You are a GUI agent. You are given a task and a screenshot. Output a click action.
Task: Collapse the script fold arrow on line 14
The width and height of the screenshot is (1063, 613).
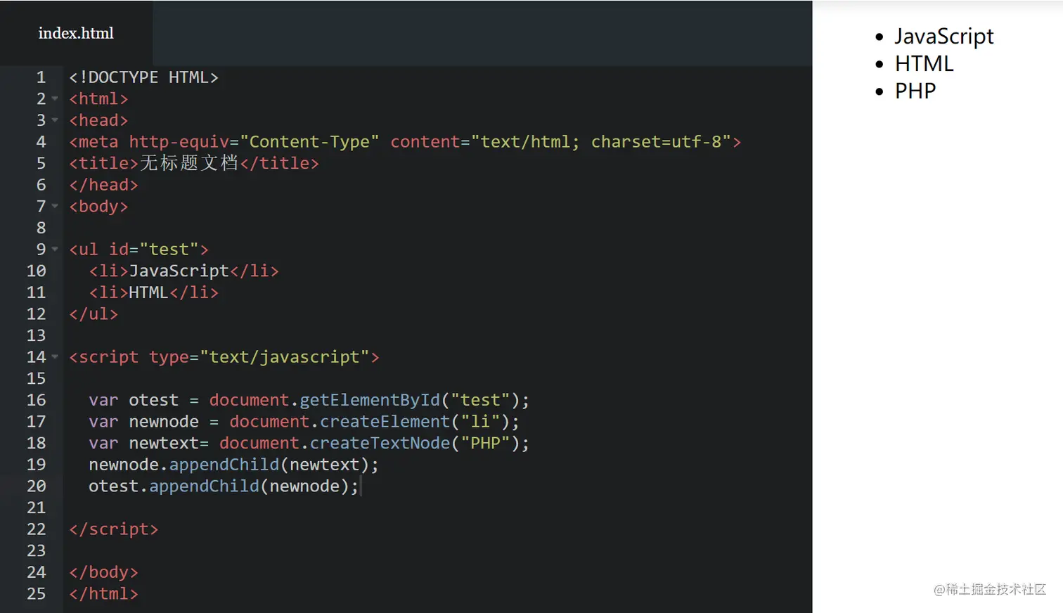tap(55, 356)
